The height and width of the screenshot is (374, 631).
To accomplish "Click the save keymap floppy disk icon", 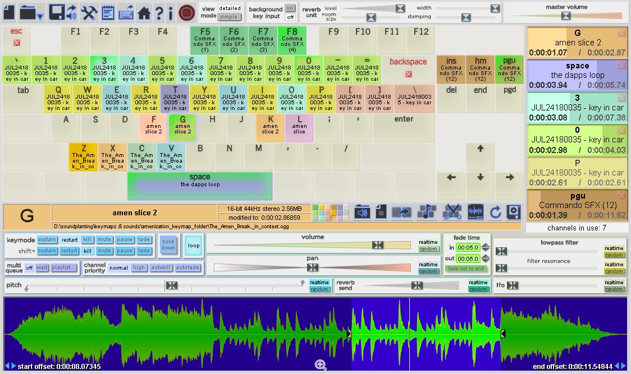I will [x=56, y=12].
